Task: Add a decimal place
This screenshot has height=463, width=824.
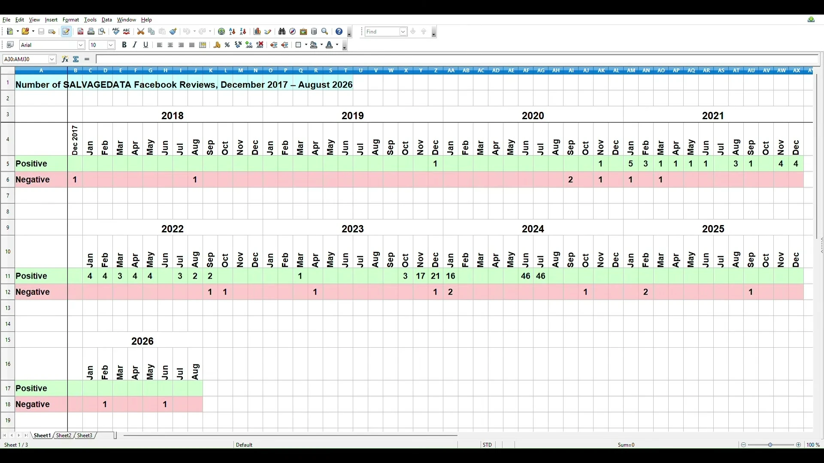Action: coord(249,45)
